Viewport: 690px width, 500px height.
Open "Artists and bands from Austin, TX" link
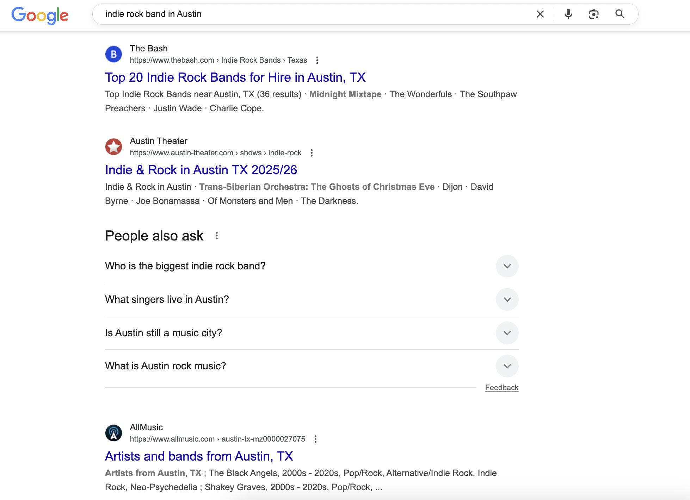199,456
